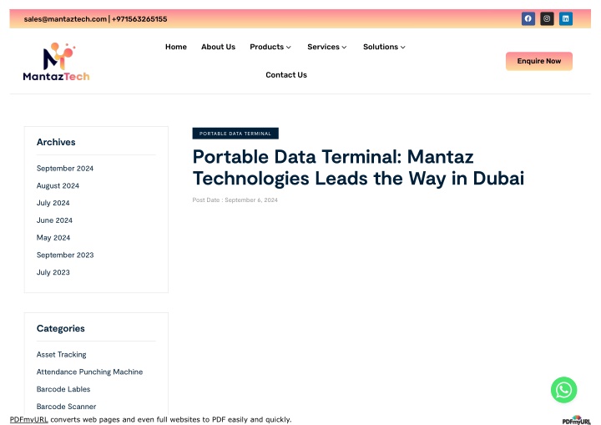Click the PDFmyURL footer link
Screen dimensions: 601x425
[x=28, y=419]
